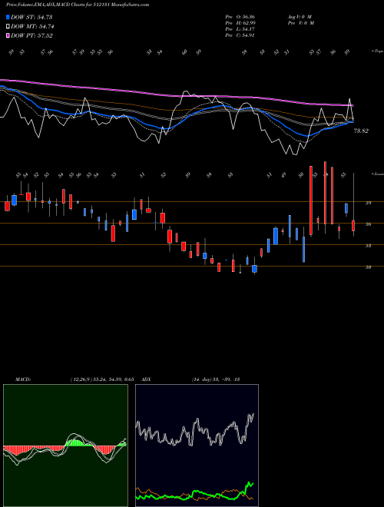Click the 73.82 label beside the EMA lines
Image resolution: width=384 pixels, height=507 pixels.
[361, 131]
